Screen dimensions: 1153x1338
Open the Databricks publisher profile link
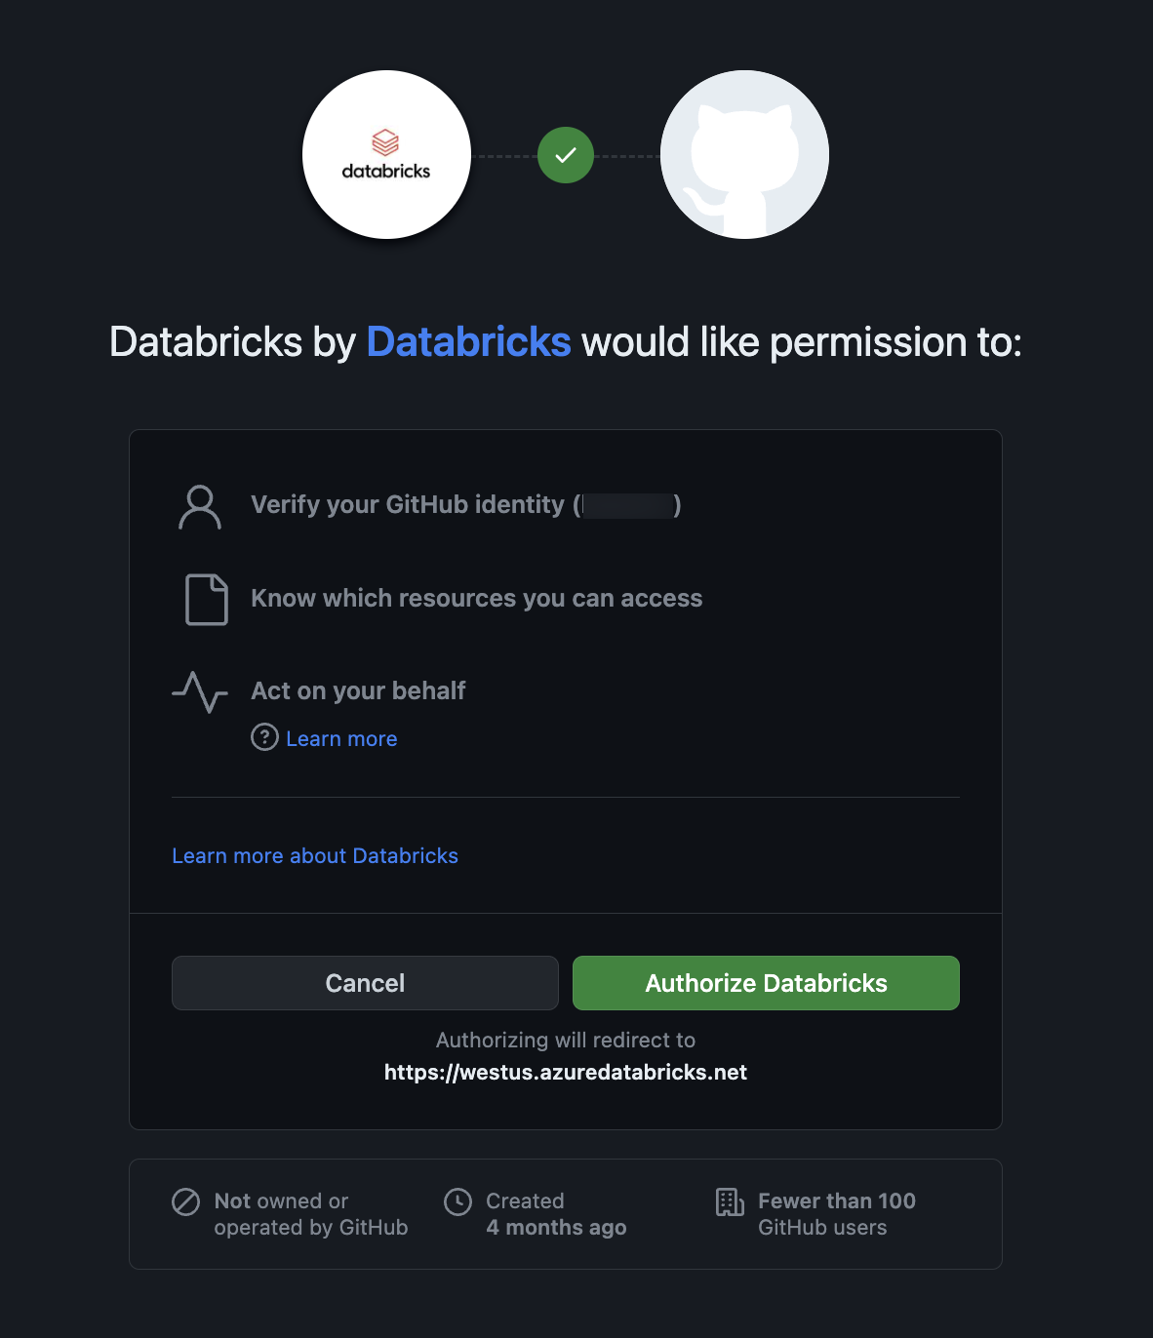[468, 342]
